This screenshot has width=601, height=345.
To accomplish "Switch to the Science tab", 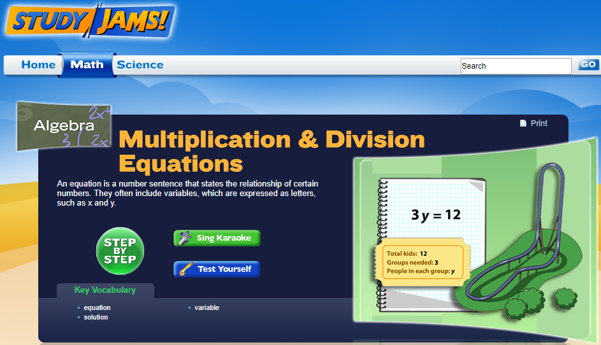I will pos(140,65).
